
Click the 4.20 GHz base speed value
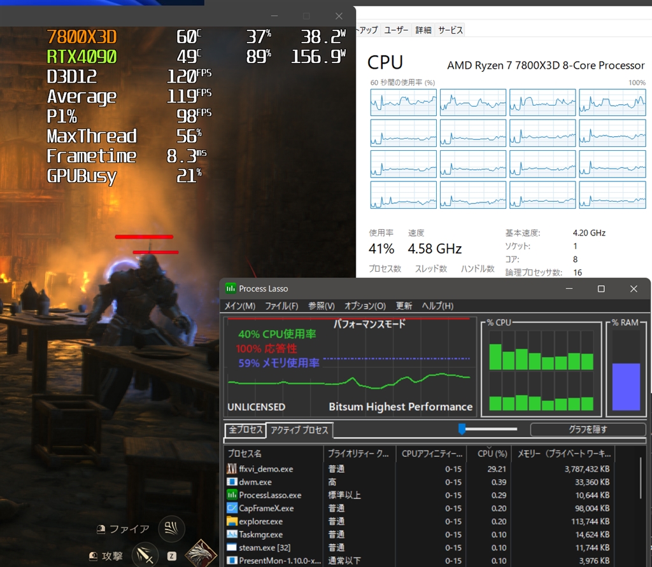pos(589,233)
